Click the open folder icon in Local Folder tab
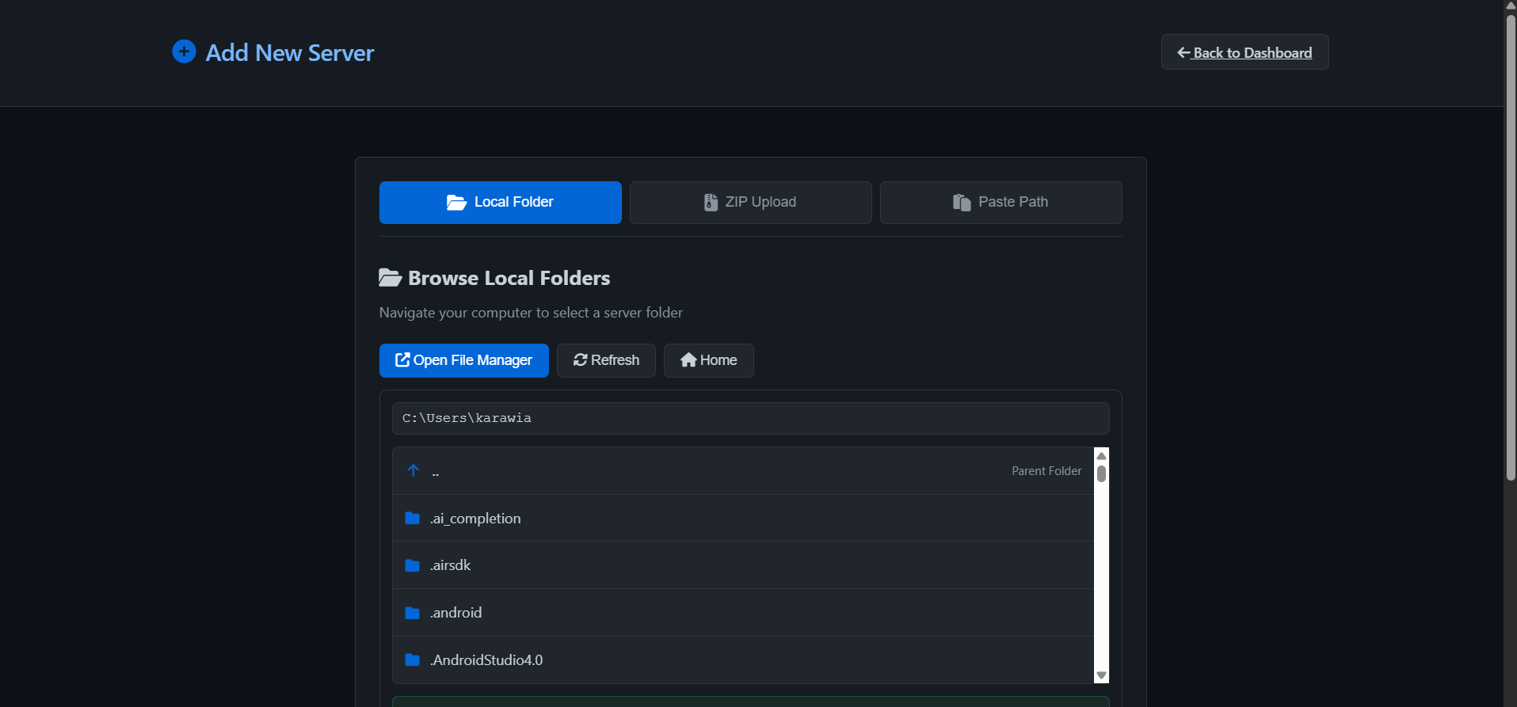 pos(456,203)
